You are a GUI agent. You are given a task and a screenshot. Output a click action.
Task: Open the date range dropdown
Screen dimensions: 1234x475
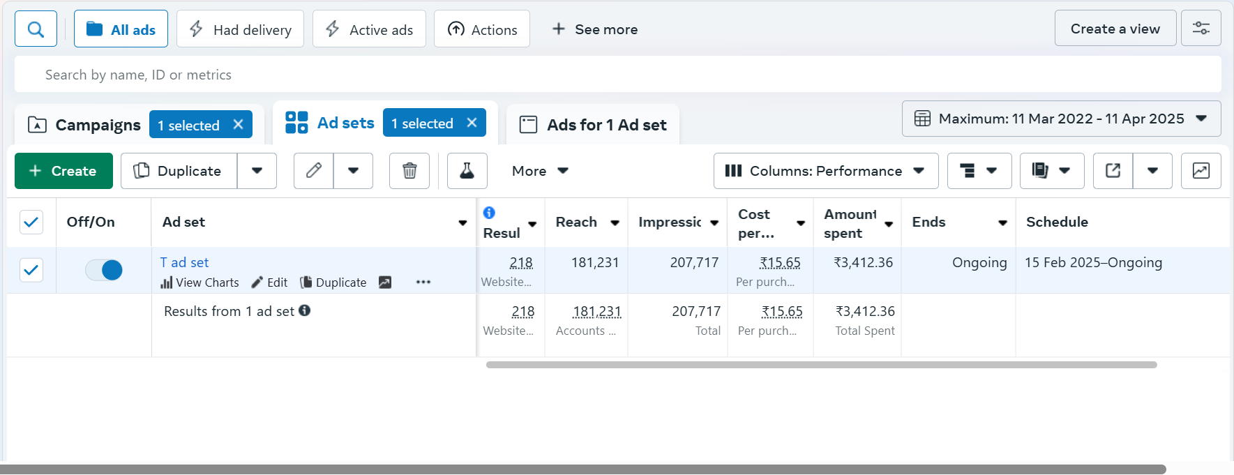(1060, 119)
